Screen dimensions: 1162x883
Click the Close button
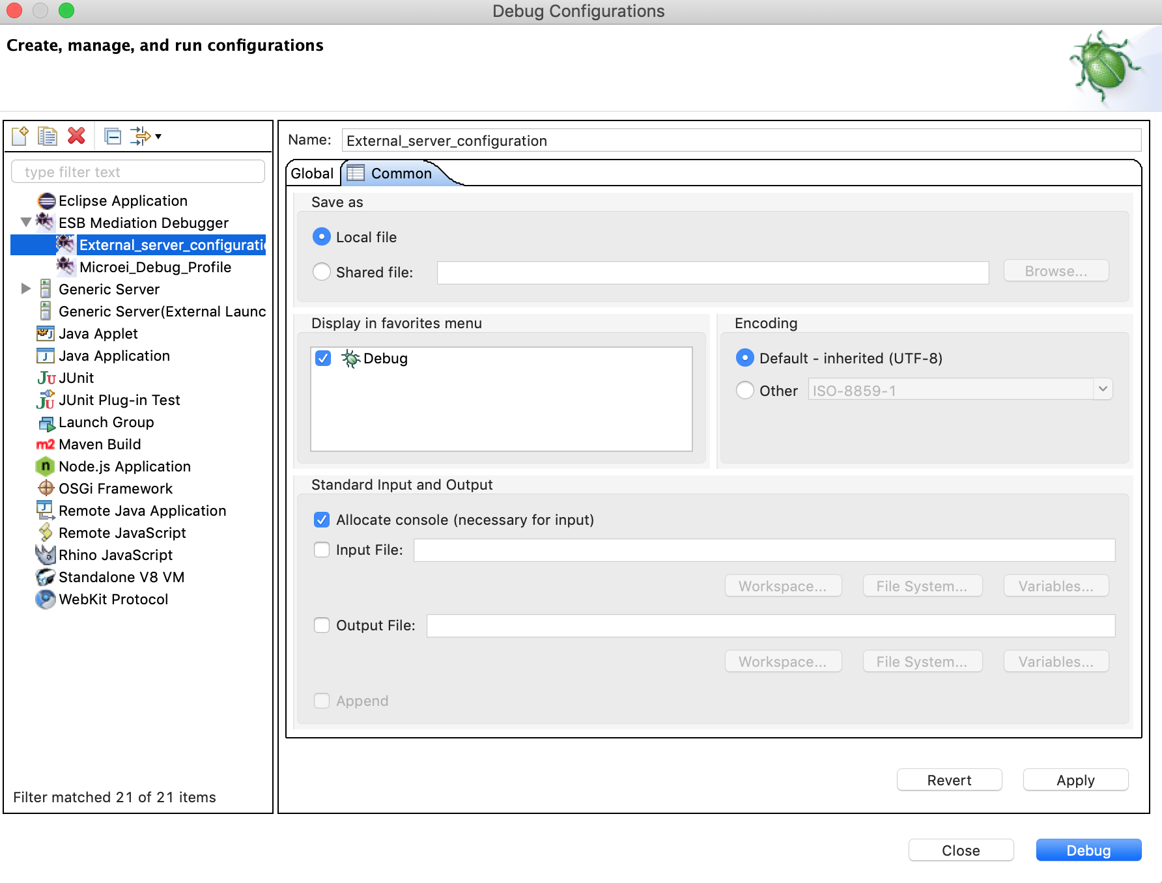click(x=961, y=850)
